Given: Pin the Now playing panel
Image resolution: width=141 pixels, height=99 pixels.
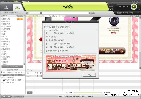Looking at the screenshot, I should coord(139,13).
